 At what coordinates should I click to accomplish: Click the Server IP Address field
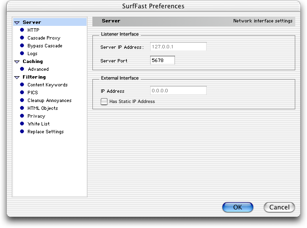pos(178,46)
